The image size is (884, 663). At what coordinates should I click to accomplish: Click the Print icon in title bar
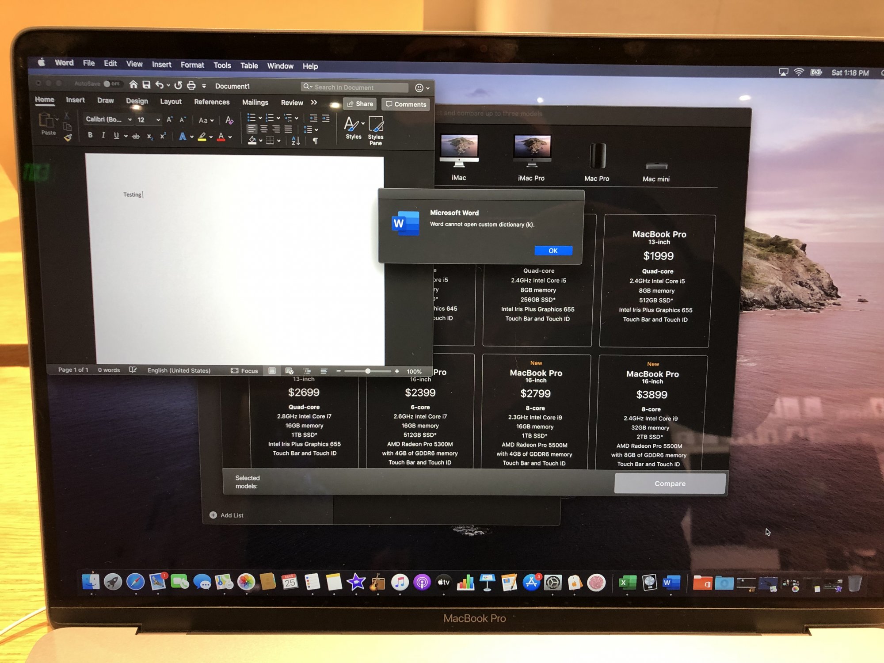coord(191,85)
